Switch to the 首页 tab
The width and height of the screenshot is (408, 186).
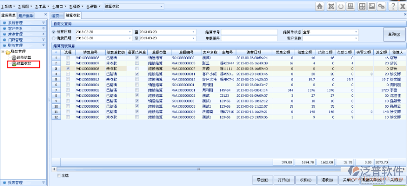(57, 15)
